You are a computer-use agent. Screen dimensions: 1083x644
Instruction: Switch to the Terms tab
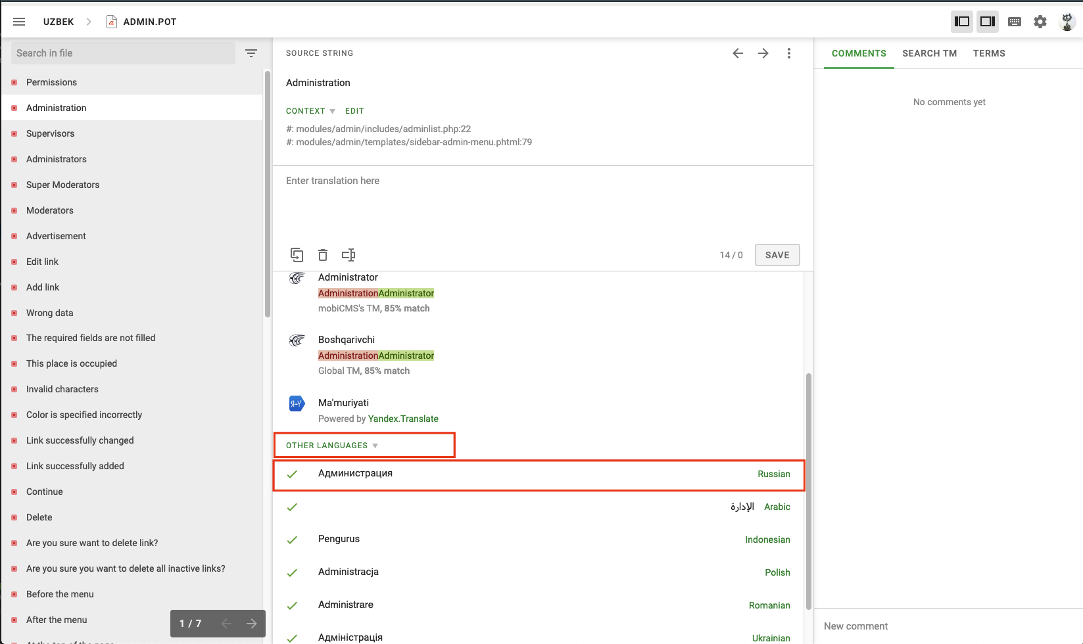point(989,53)
